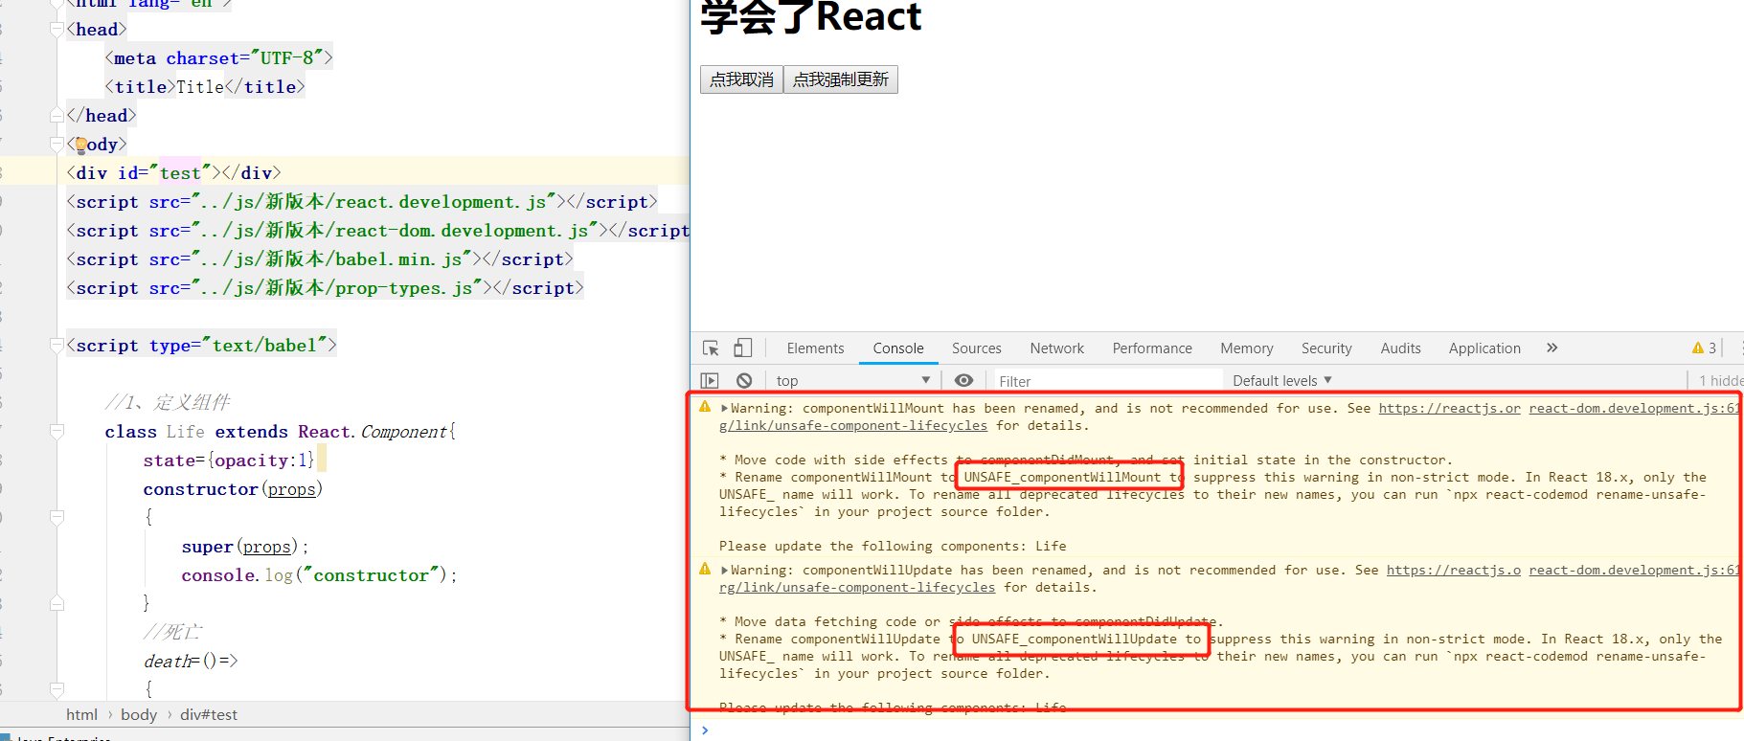Click the yellow warning count icon showing 3
This screenshot has height=741, width=1744.
click(1704, 348)
